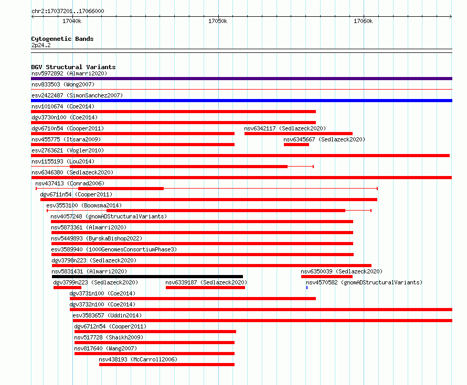Open nsv5449893 (ByrskaBishop2022) variant
Viewport: 467px width, 385px height.
click(97, 238)
